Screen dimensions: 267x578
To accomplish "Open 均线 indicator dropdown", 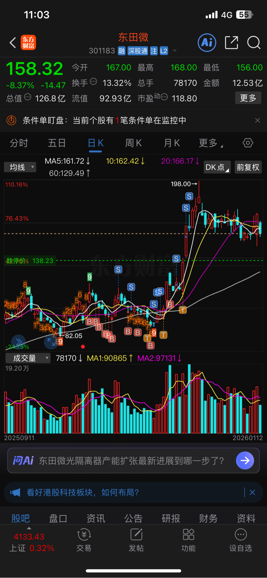I will pos(20,167).
